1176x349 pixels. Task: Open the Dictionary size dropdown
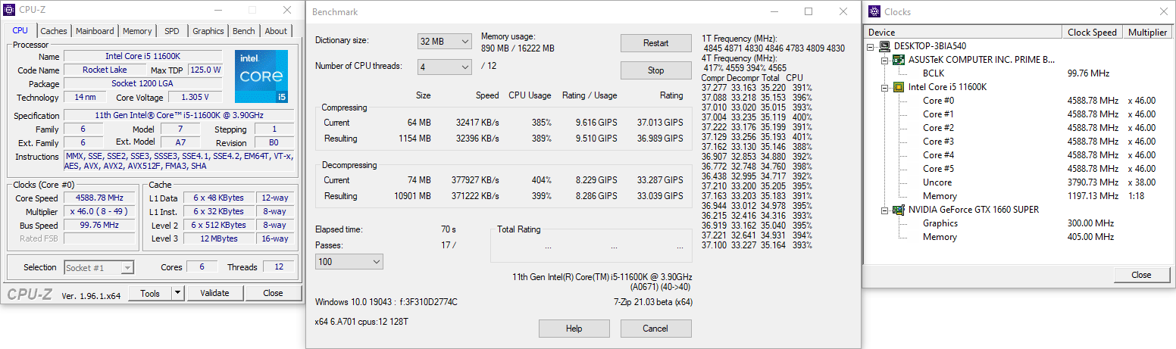[x=445, y=42]
